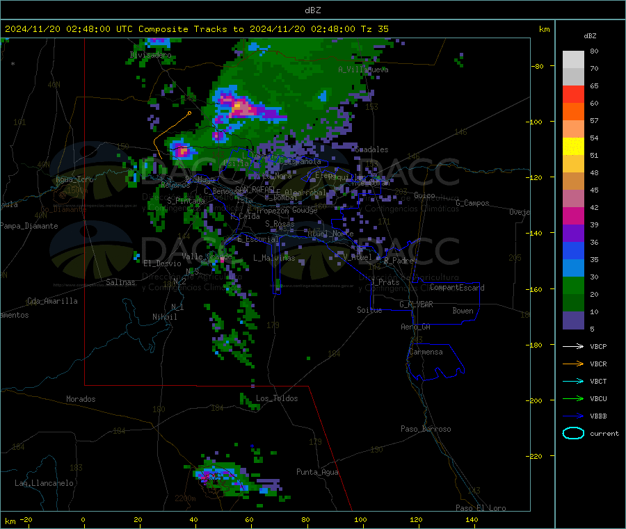
Task: Click the green VBCU arrow legend icon
Action: tap(573, 398)
